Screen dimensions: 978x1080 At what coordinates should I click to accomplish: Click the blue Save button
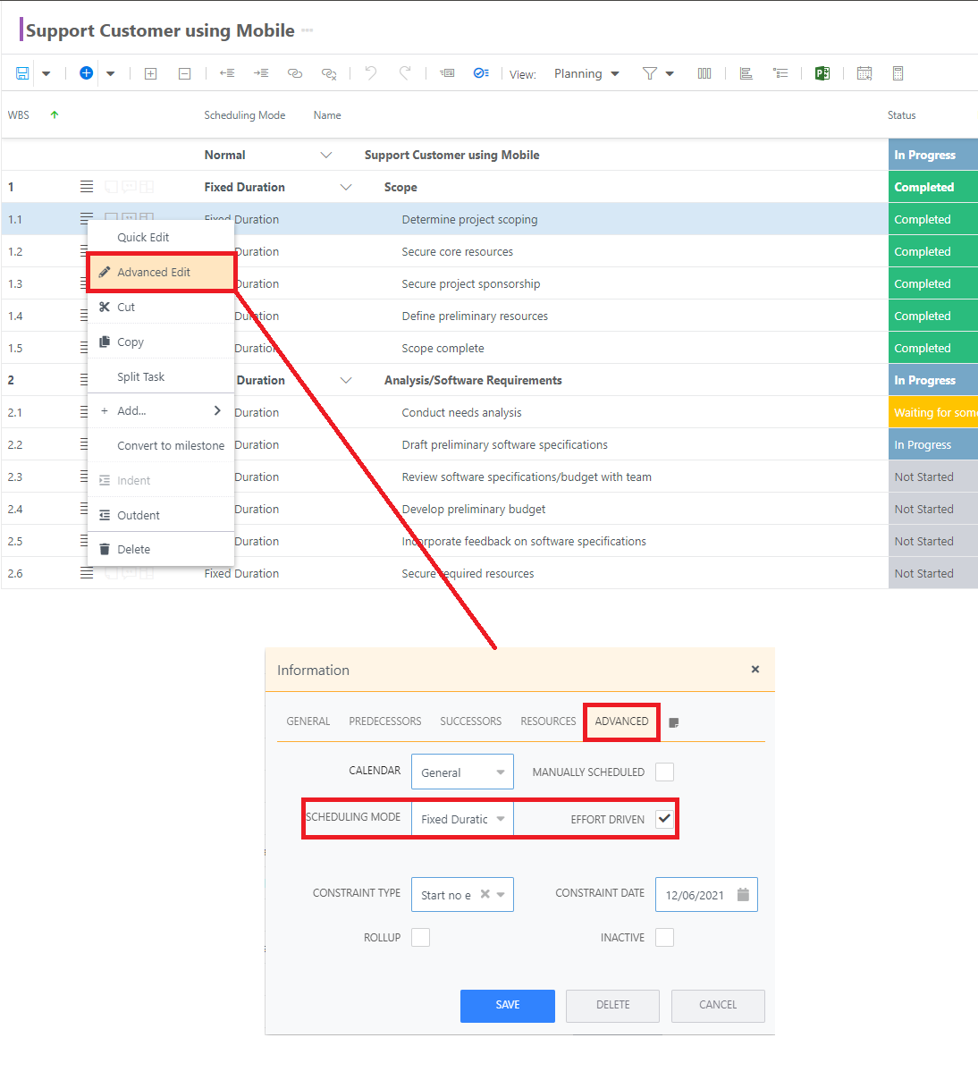507,1005
